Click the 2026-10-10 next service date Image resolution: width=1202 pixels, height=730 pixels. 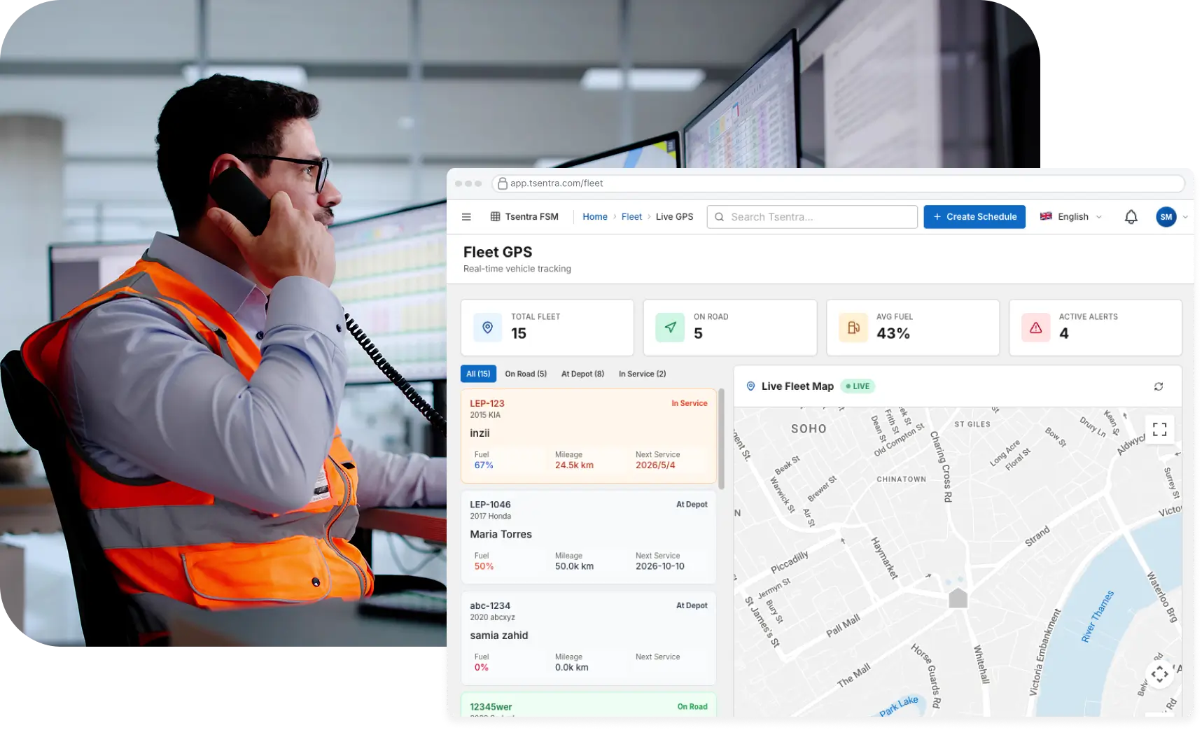click(x=660, y=566)
